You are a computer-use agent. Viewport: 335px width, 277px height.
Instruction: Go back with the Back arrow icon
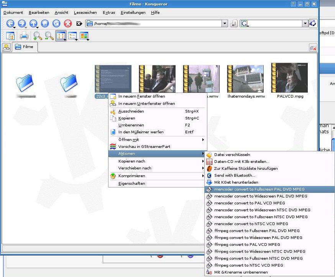tap(10, 23)
